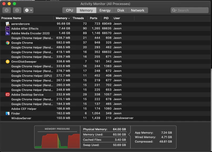
Task: Select Chrome Helper row with PID 1383
Action: point(105,66)
